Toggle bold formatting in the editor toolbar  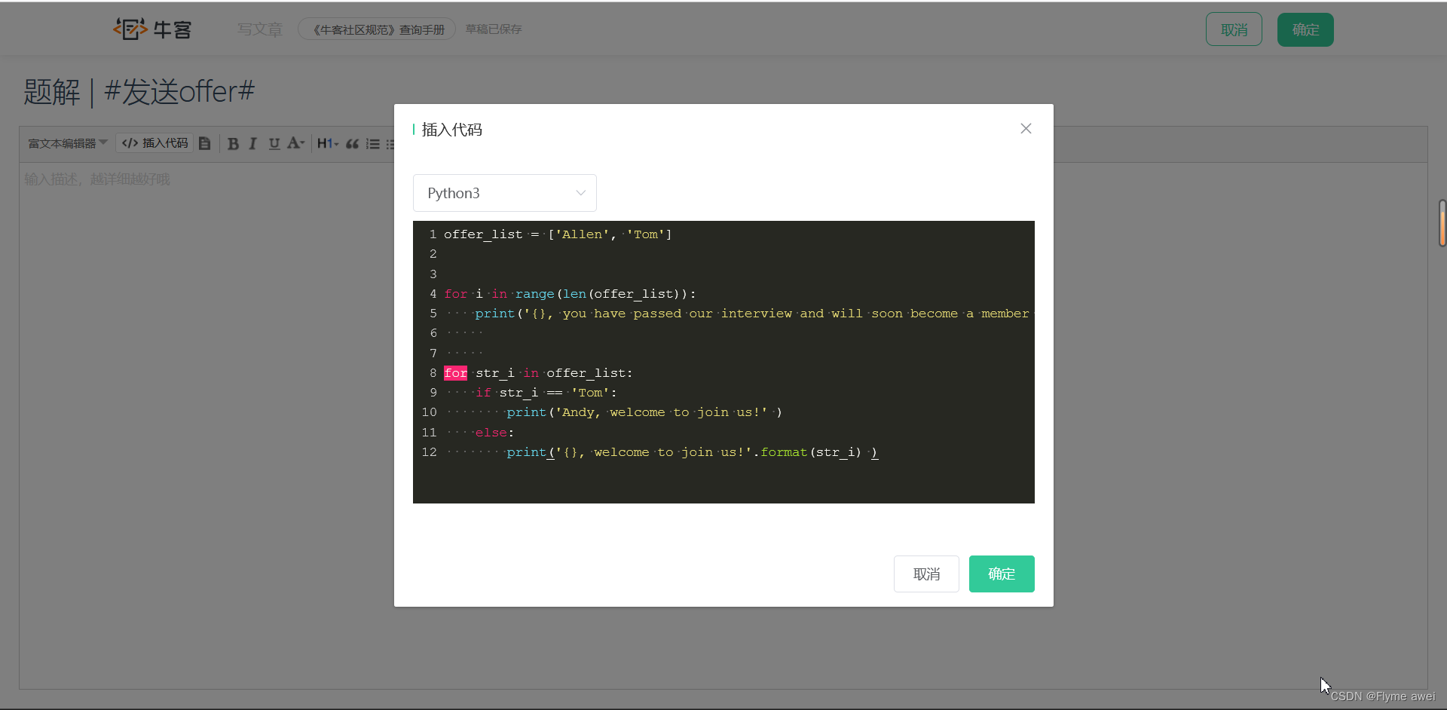coord(233,143)
